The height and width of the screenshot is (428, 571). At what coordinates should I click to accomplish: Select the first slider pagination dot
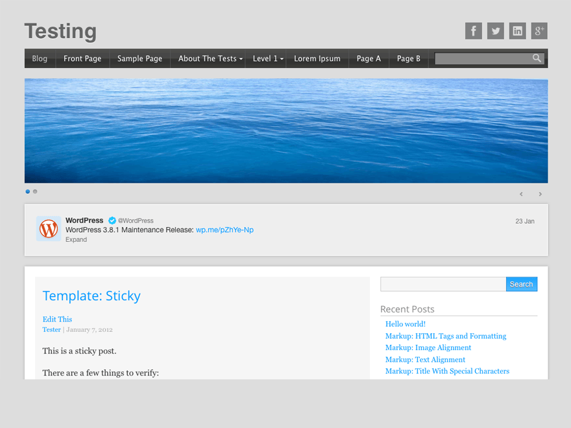pyautogui.click(x=28, y=191)
